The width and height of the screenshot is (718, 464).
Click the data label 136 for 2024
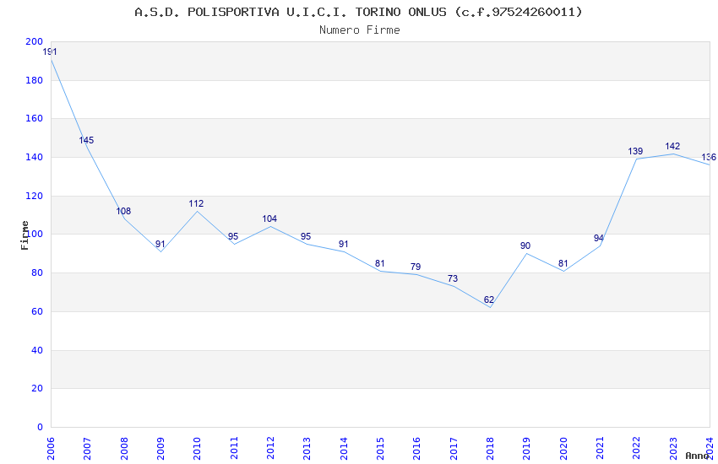[709, 157]
